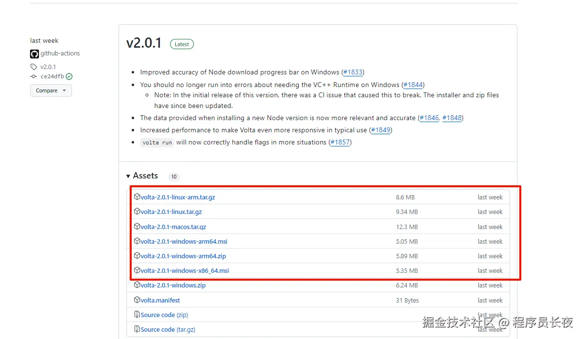Click file icon for Source code (tar.gz)

coord(137,329)
